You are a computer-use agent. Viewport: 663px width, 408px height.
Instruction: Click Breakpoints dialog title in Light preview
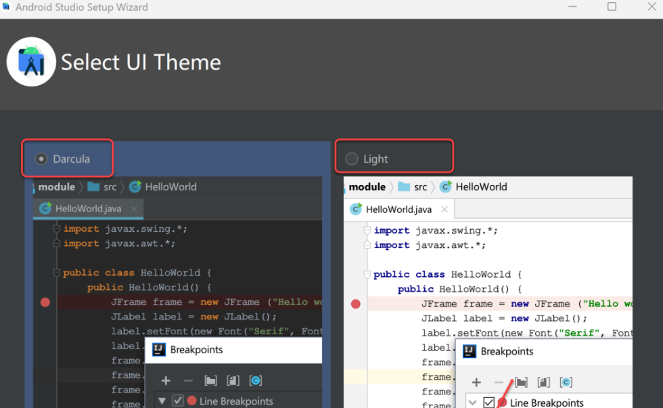507,351
